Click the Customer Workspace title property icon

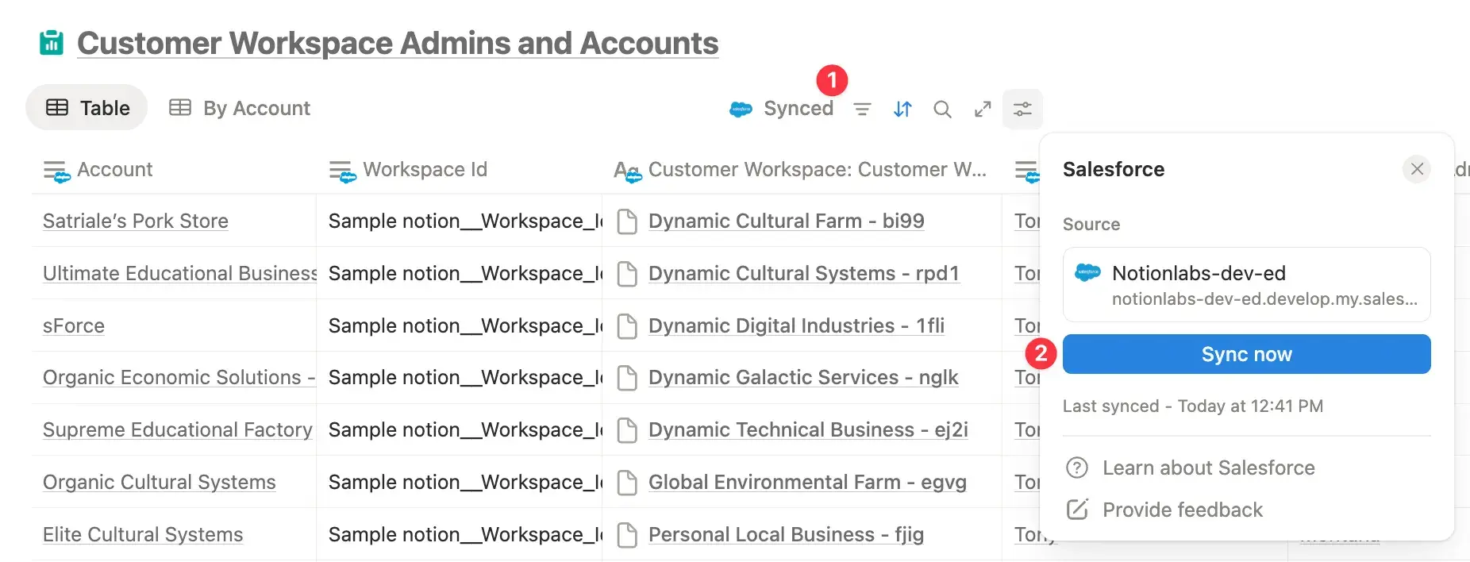pos(627,171)
